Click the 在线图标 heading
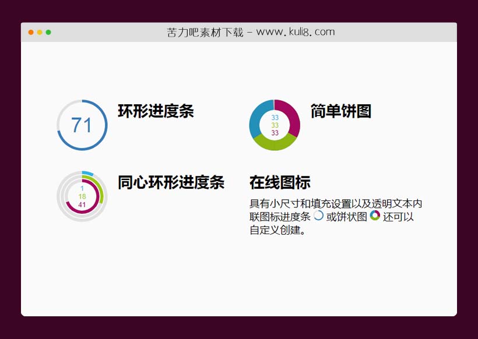 click(280, 183)
